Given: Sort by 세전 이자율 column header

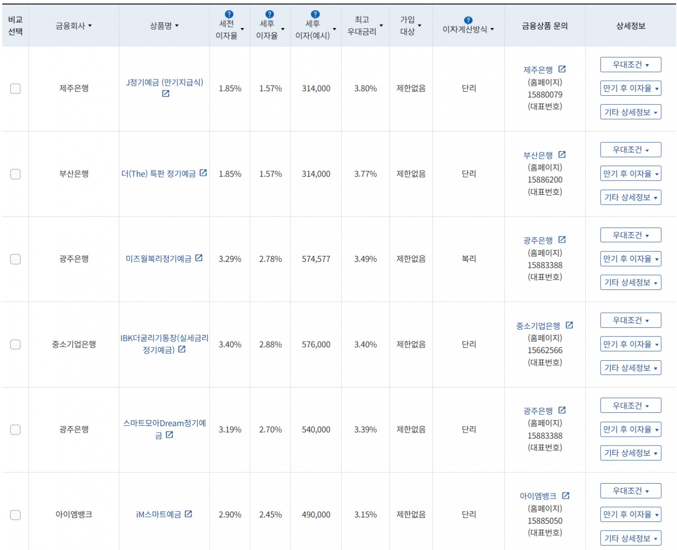Looking at the screenshot, I should [x=230, y=29].
